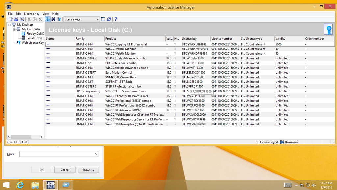Click the people icon beside Unknown
Screen dimensions: 337x190
(282, 142)
